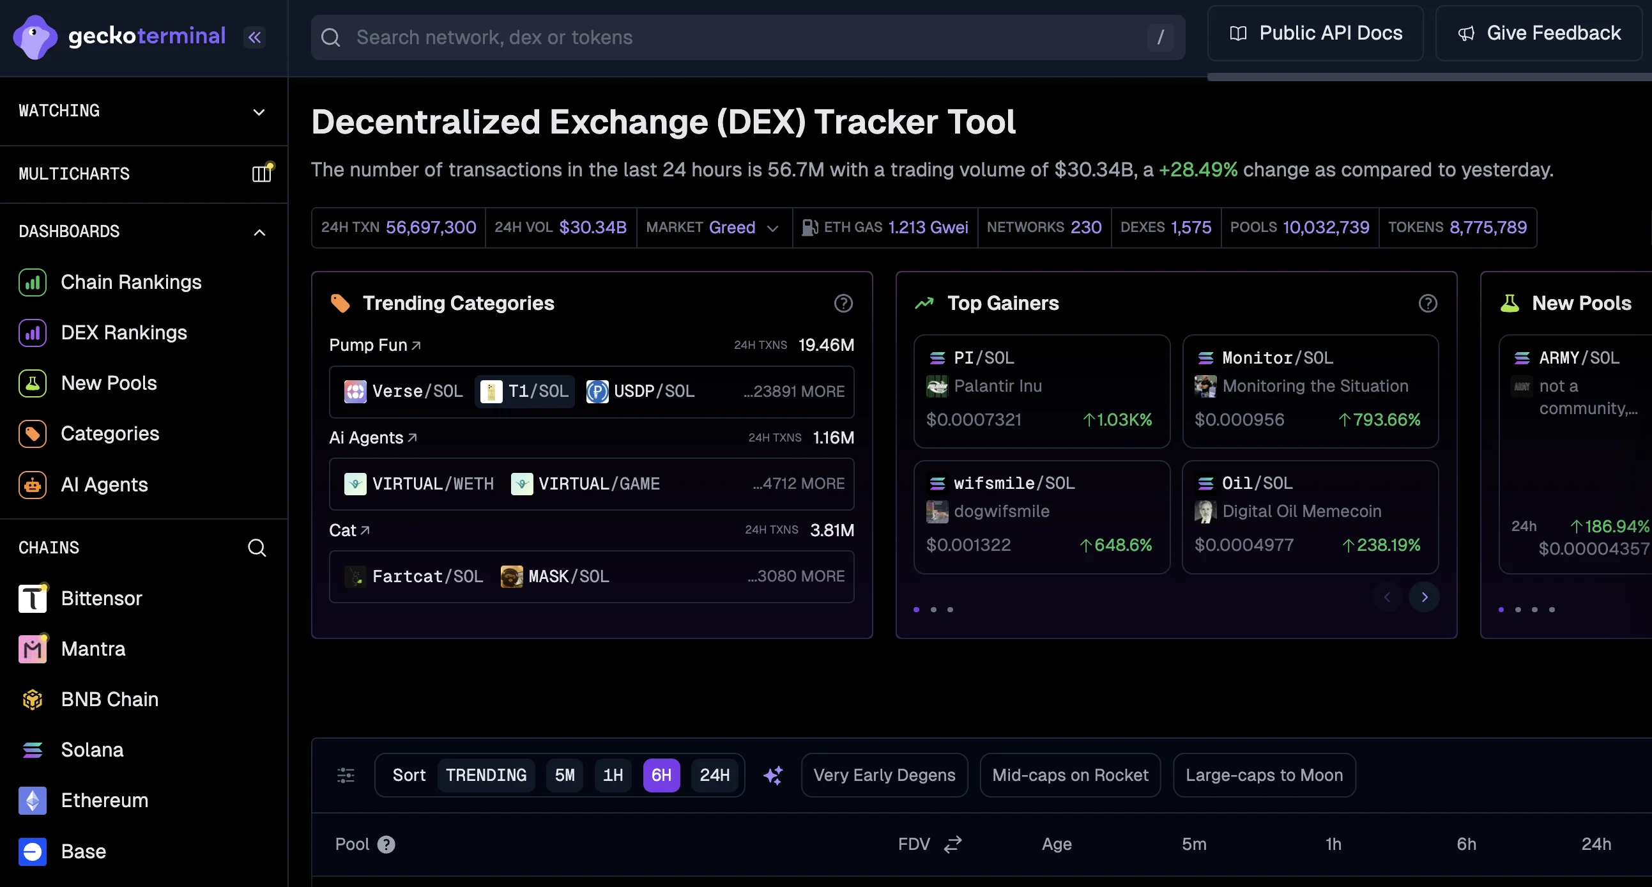
Task: Open Chain Rankings dashboard icon
Action: point(33,282)
